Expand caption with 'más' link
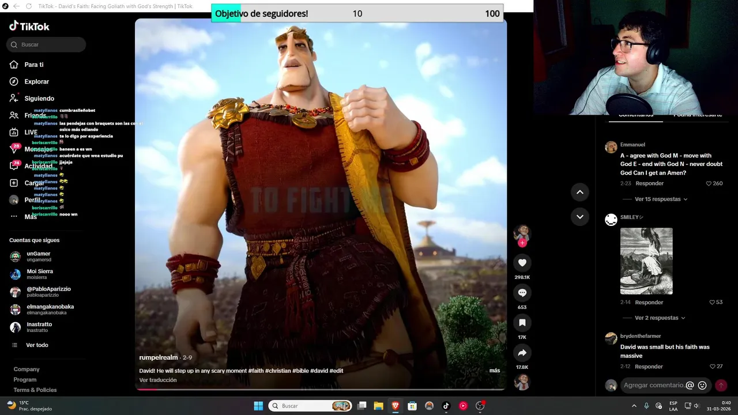The image size is (738, 415). [x=495, y=371]
